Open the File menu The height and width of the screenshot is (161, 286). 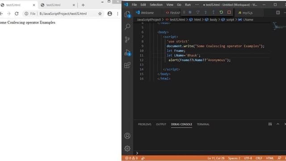point(134,5)
